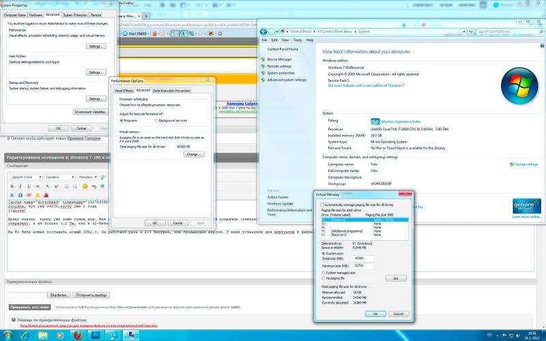Enable Automatically manage paging file size checkbox
This screenshot has height=341, width=546.
[x=322, y=205]
